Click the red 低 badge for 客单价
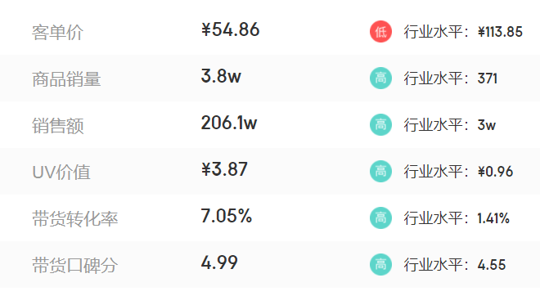 click(x=380, y=32)
